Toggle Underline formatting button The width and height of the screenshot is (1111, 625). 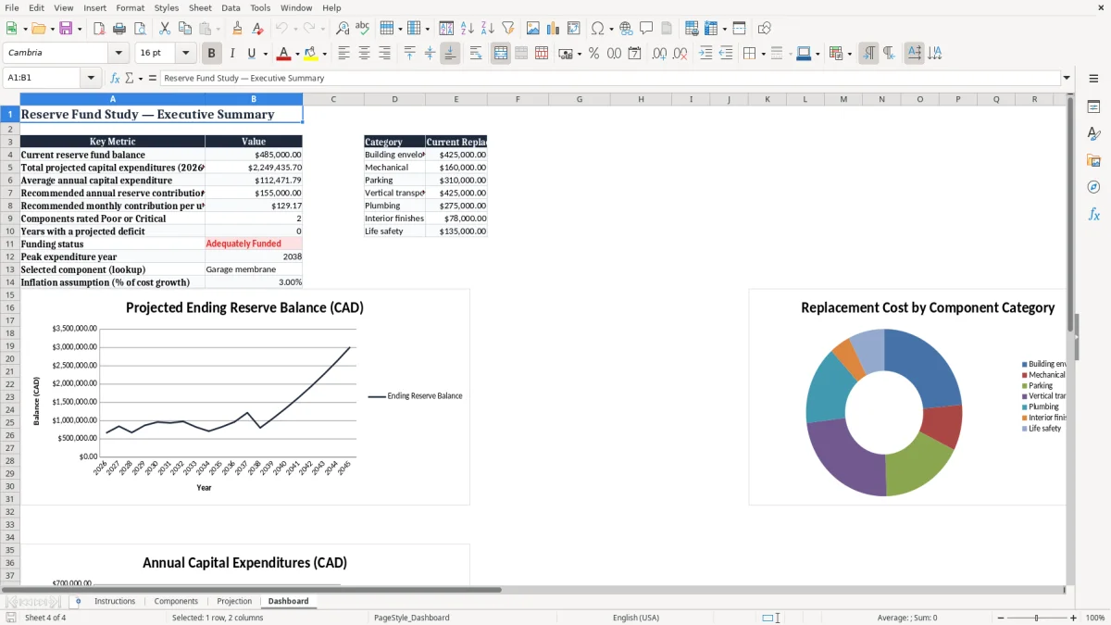[x=251, y=54]
